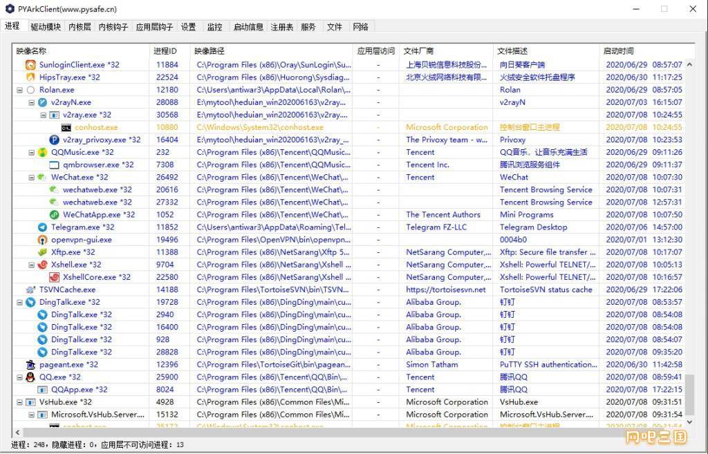Collapse the v2rayN.exe child processes
The width and height of the screenshot is (708, 454).
pos(31,102)
